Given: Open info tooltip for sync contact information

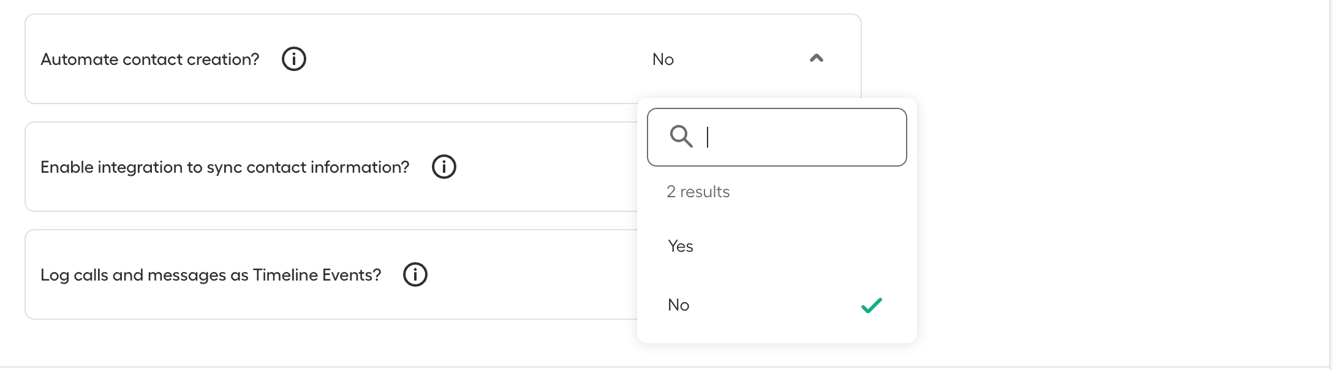Looking at the screenshot, I should 444,167.
